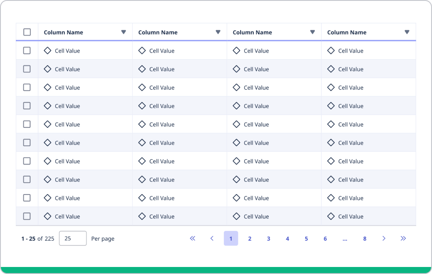Open the second column's header dropdown arrow
Viewport: 432px width, 274px height.
coord(218,32)
